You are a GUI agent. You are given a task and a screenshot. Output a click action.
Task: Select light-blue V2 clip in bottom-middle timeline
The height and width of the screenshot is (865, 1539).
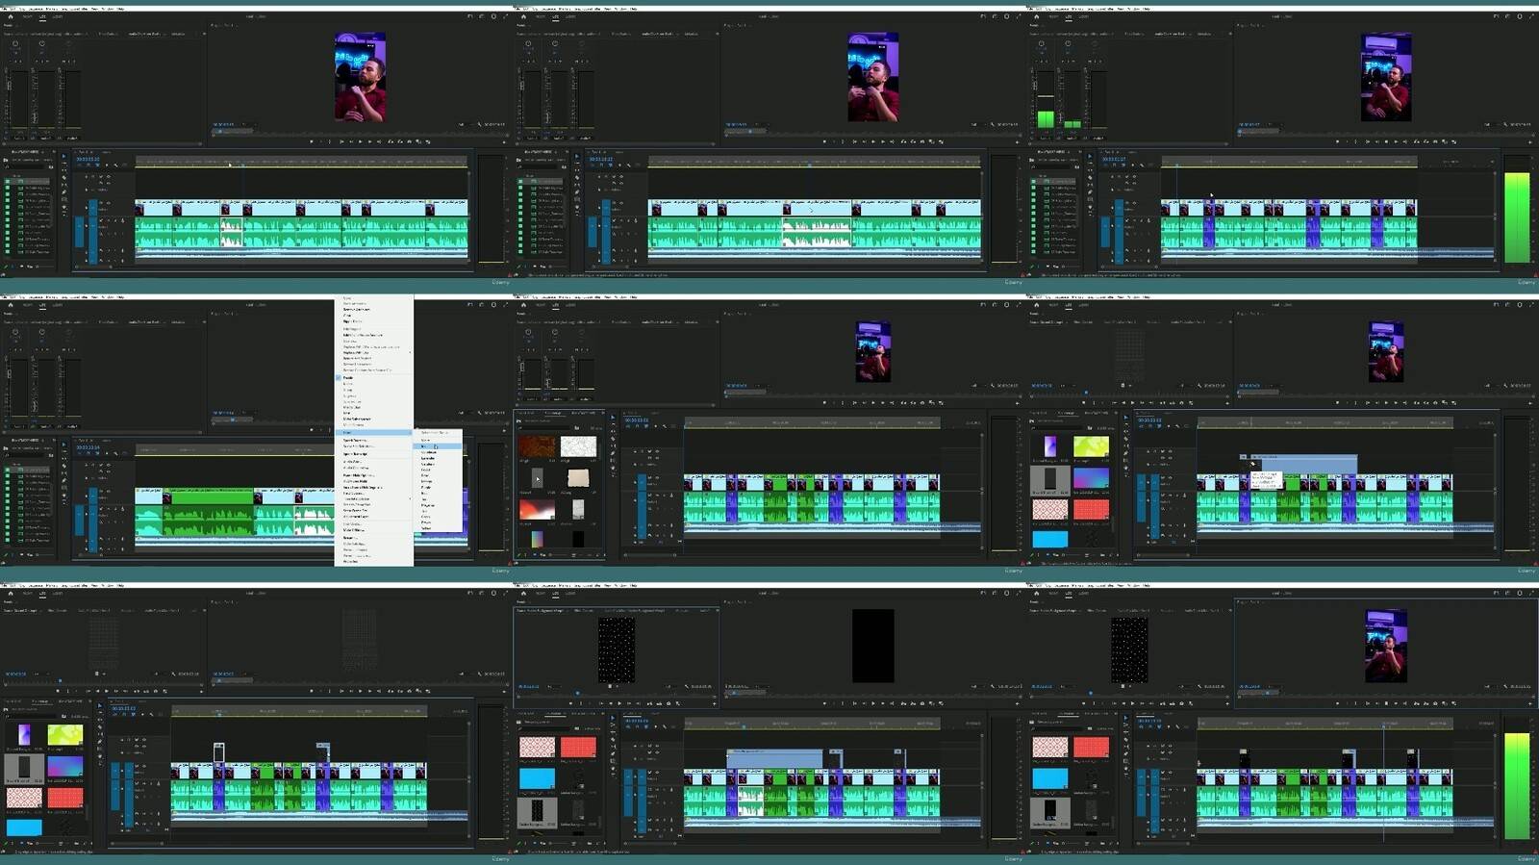[775, 758]
